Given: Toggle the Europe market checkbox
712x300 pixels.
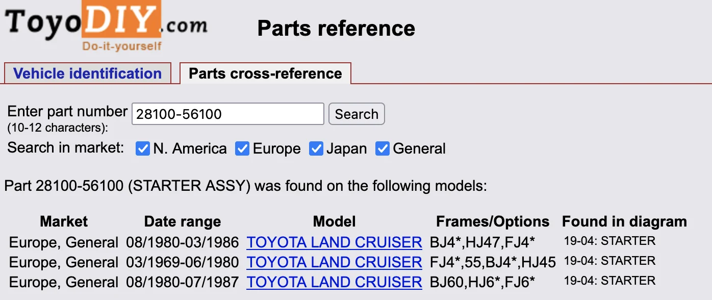Looking at the screenshot, I should 242,149.
